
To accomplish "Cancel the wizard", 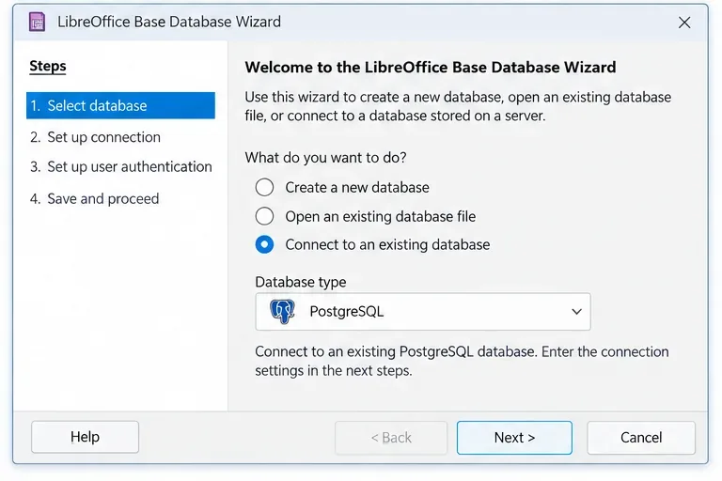I will pos(641,437).
